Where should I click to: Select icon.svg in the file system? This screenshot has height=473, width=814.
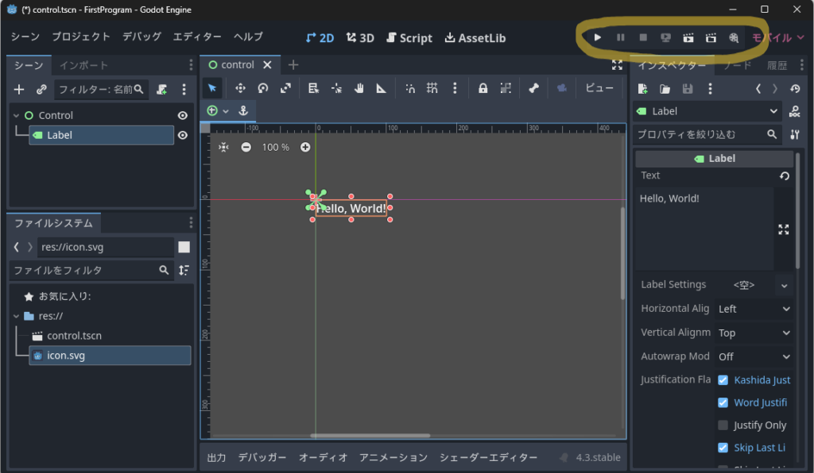click(110, 356)
